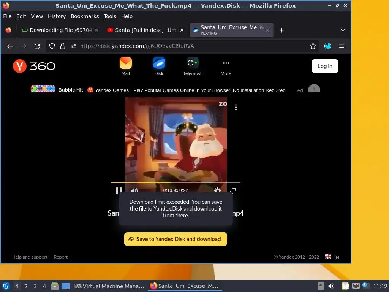The width and height of the screenshot is (389, 292).
Task: Change language with EN flag selector
Action: click(332, 257)
